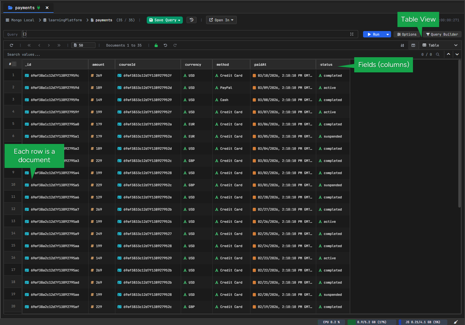The image size is (465, 325).
Task: Toggle the columns layout icon
Action: coord(413,45)
